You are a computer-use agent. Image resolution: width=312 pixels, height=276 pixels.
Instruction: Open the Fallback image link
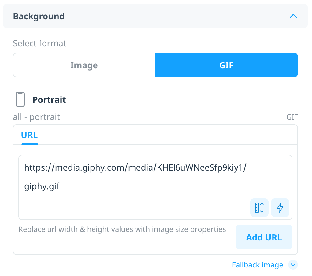click(x=258, y=265)
